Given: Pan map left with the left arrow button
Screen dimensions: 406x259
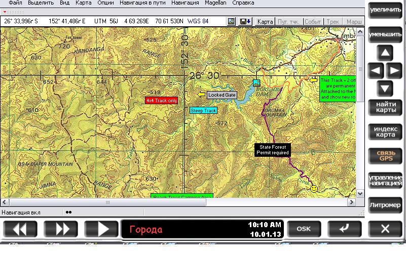Looking at the screenshot, I should coord(376,70).
